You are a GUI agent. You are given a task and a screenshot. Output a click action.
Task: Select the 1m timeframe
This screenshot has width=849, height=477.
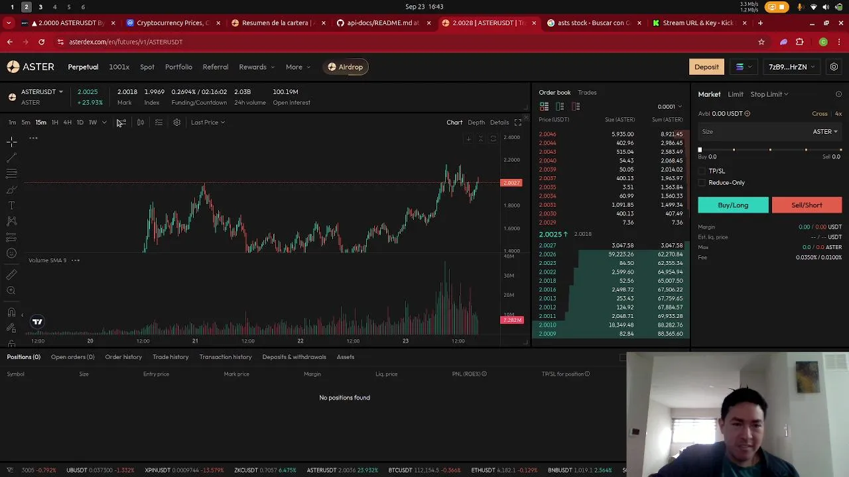point(12,123)
